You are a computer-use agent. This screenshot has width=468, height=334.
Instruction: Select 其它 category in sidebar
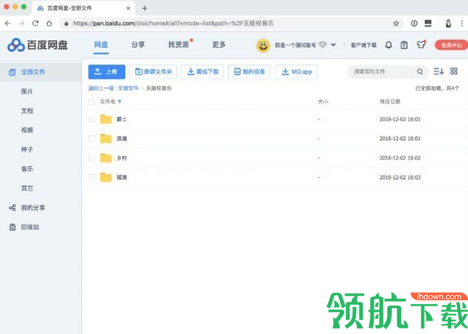coord(27,188)
